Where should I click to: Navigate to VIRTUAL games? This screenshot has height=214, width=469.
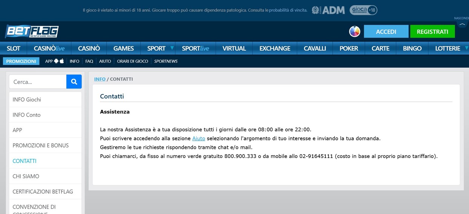(234, 48)
